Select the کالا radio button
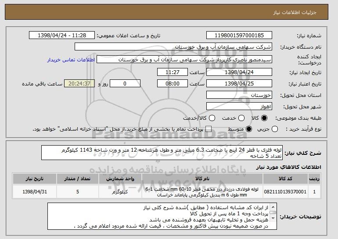Image resolution: width=338 pixels, height=239 pixels. pos(264,118)
